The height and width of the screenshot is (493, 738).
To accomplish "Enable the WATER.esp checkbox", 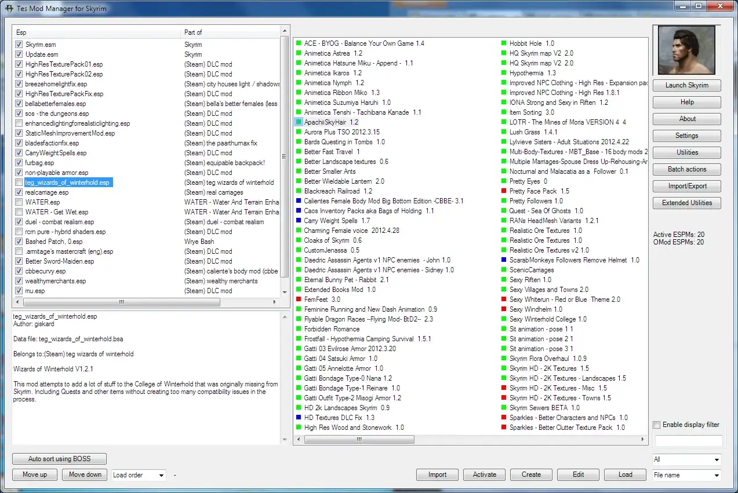I will (x=19, y=202).
